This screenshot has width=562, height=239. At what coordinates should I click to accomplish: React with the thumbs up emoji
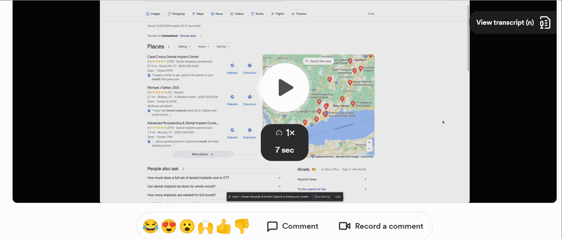click(223, 226)
